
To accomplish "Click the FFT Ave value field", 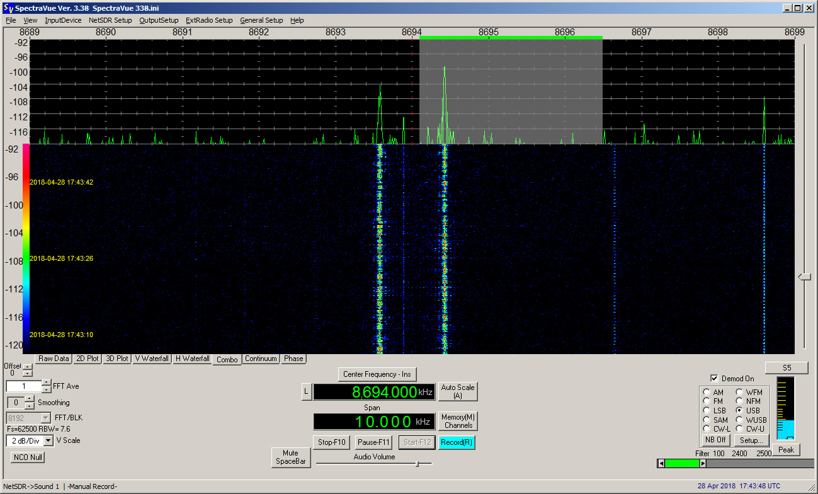I will [x=24, y=386].
